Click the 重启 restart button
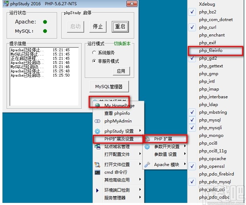The image size is (246, 205). [x=120, y=27]
